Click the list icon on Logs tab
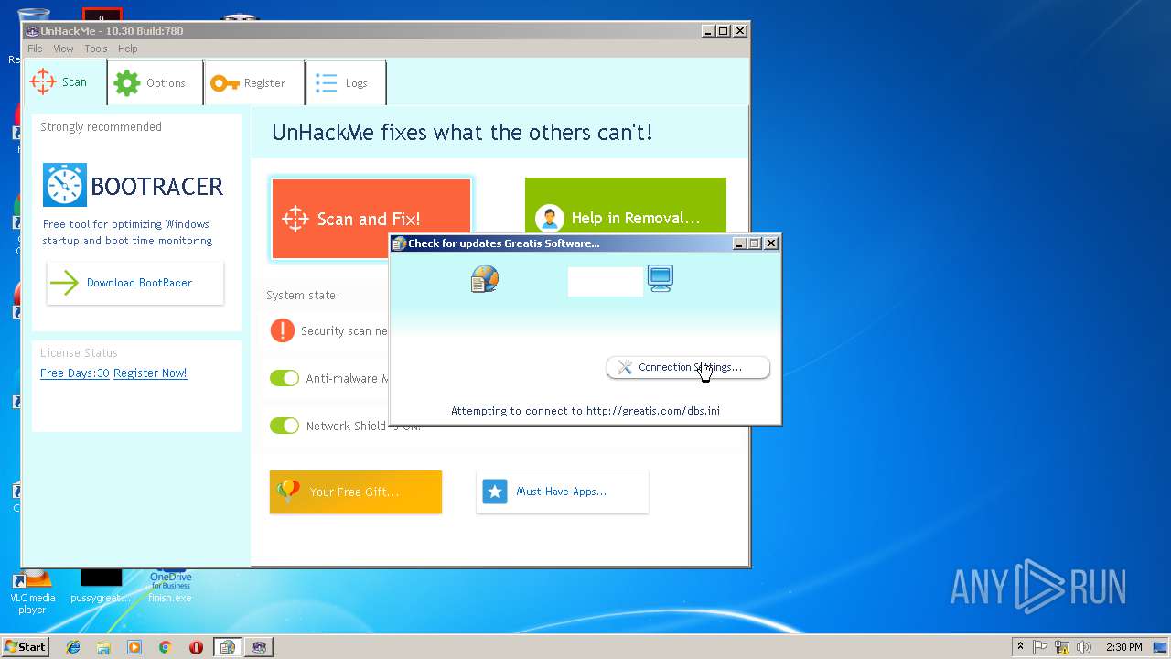This screenshot has width=1171, height=659. click(x=327, y=83)
